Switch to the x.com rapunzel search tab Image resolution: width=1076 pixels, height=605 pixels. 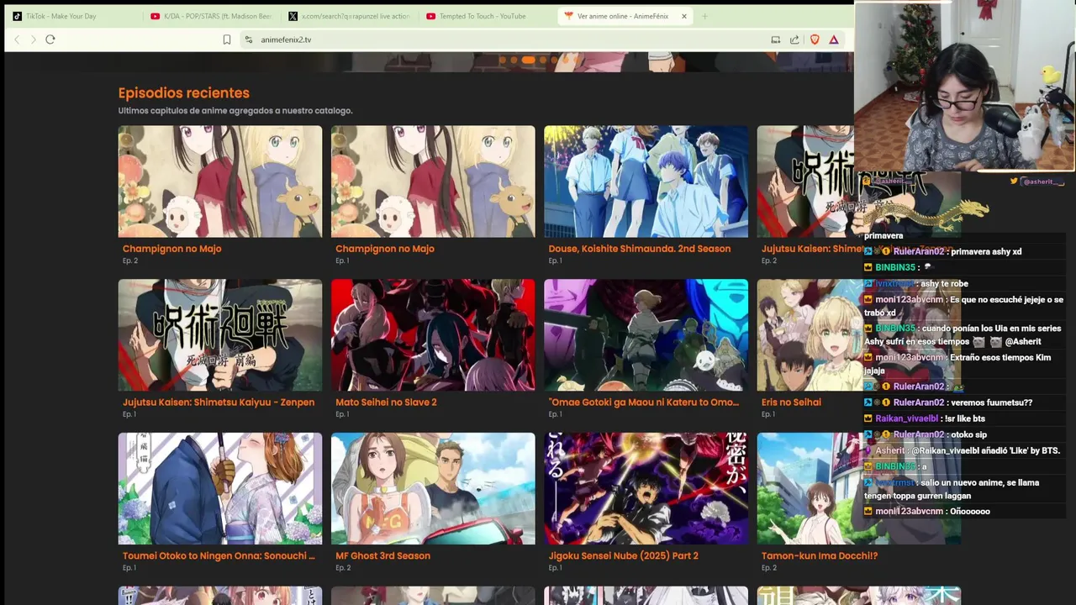350,16
